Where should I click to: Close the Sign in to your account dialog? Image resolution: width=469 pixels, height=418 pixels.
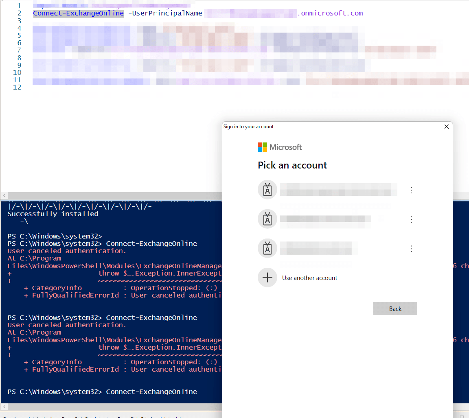click(x=446, y=127)
